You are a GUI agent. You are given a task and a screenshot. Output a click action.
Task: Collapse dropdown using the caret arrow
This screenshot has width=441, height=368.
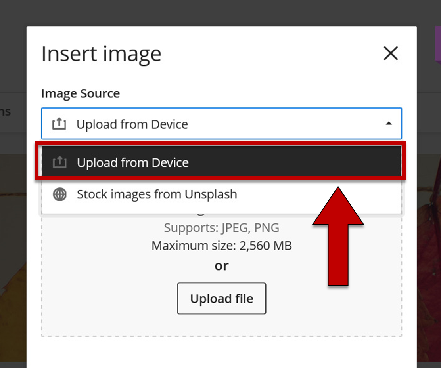(389, 123)
